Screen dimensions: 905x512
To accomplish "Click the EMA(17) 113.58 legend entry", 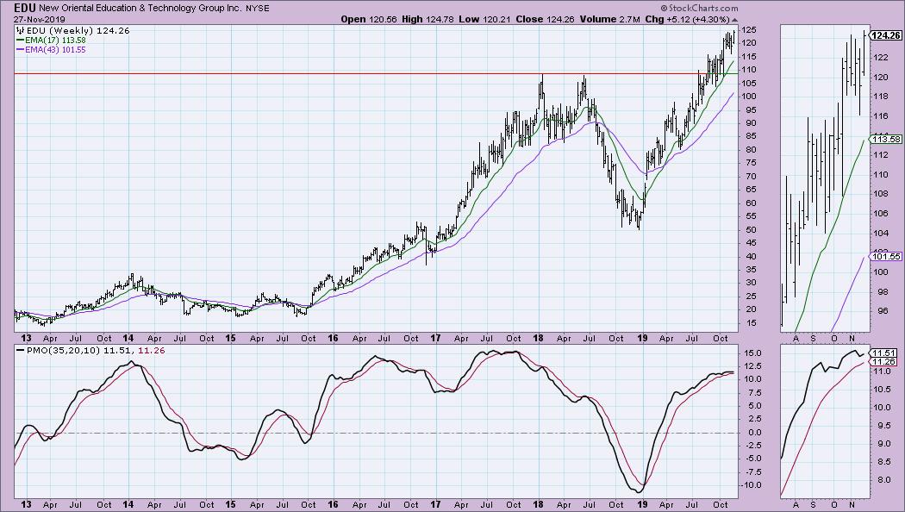I will coord(55,41).
